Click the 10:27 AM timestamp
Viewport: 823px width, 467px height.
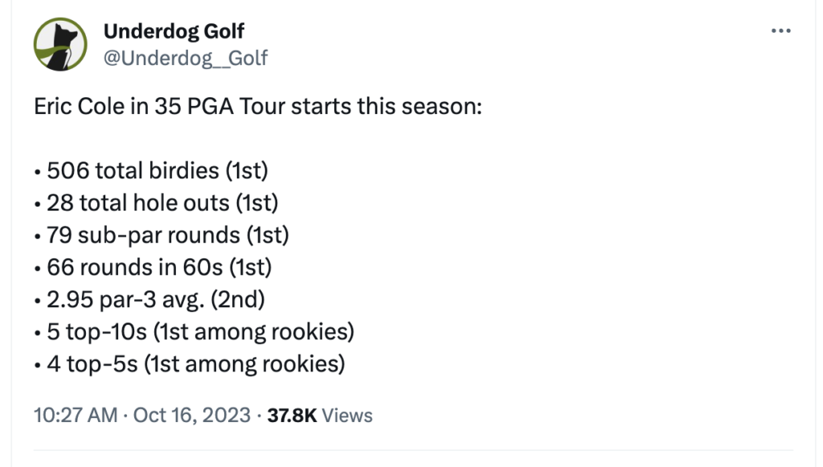(x=76, y=415)
